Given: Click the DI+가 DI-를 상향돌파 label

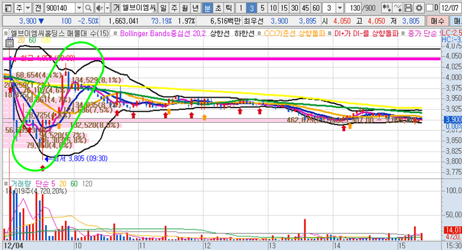Looking at the screenshot, I should pyautogui.click(x=366, y=33).
